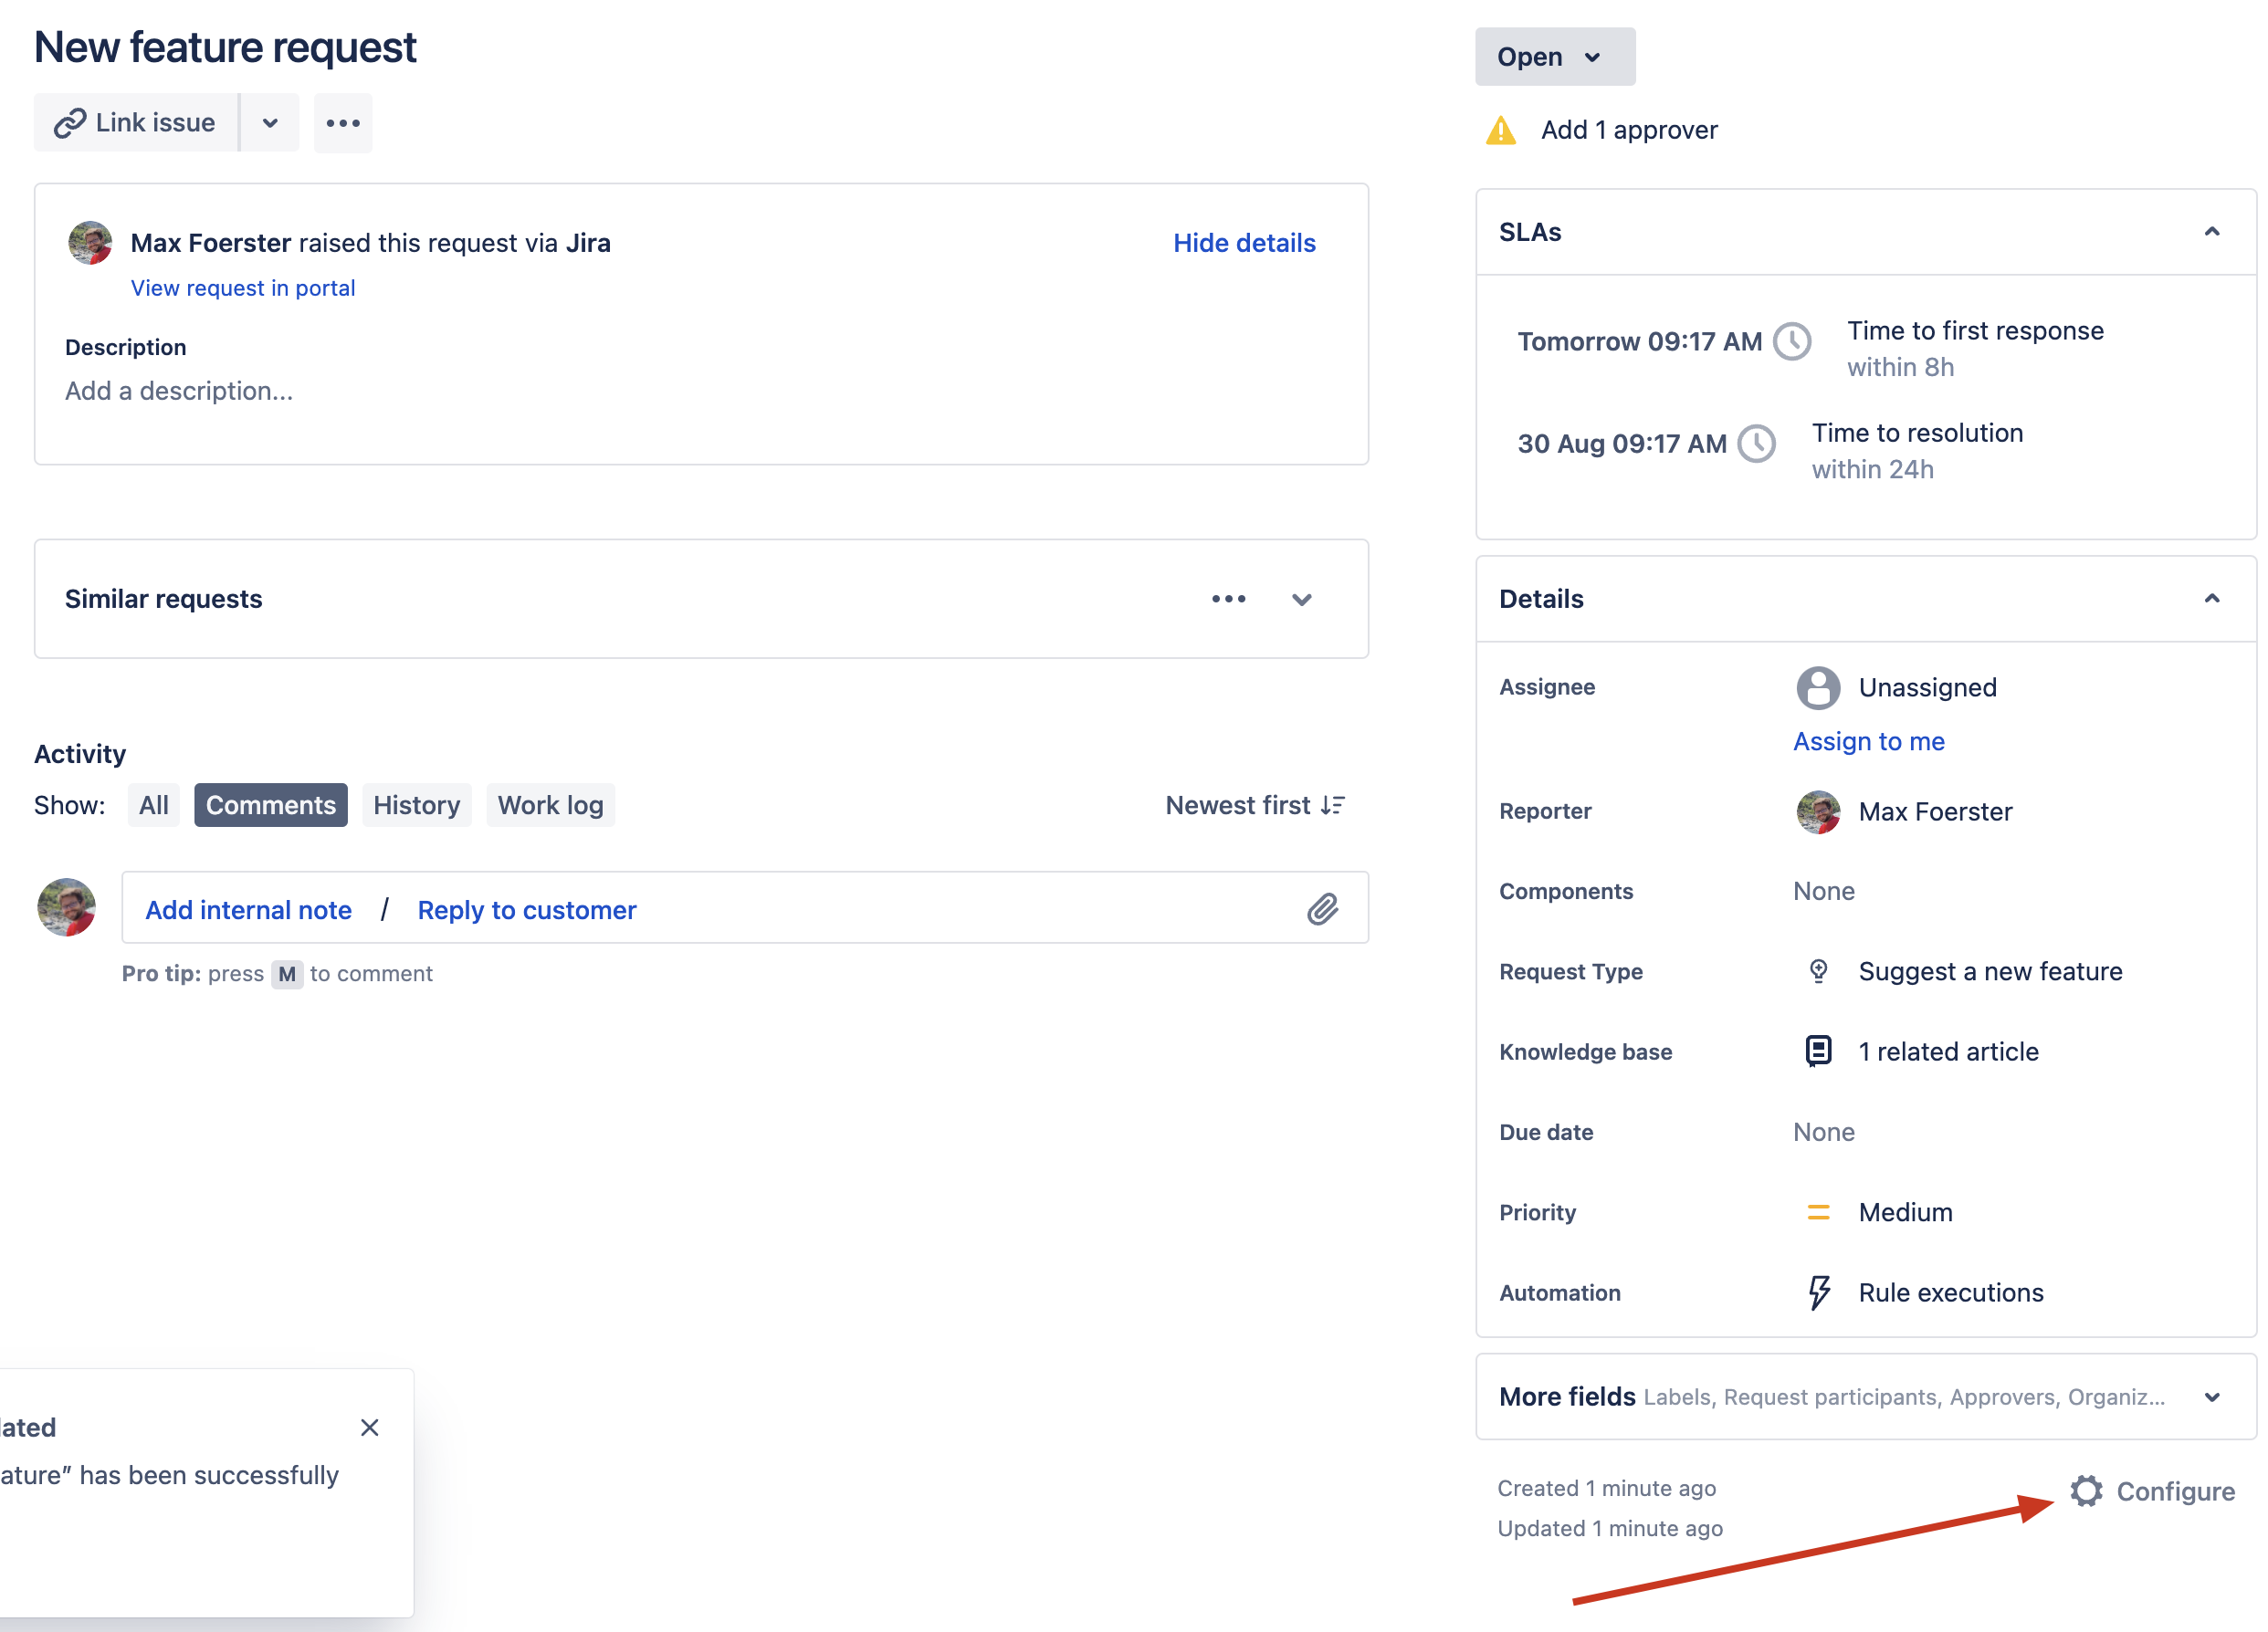Open the more actions ellipsis next to Link issue

point(342,123)
